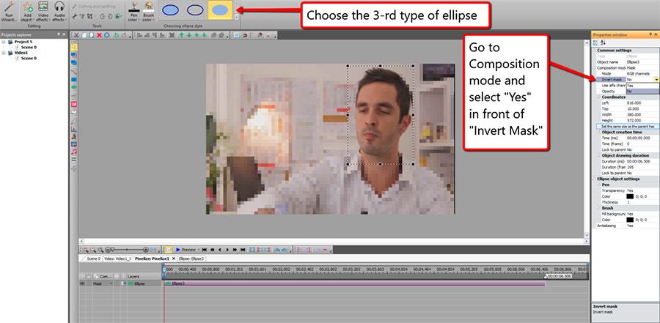Image resolution: width=660 pixels, height=323 pixels.
Task: Collapse the Ellipse object settings section
Action: [595, 179]
